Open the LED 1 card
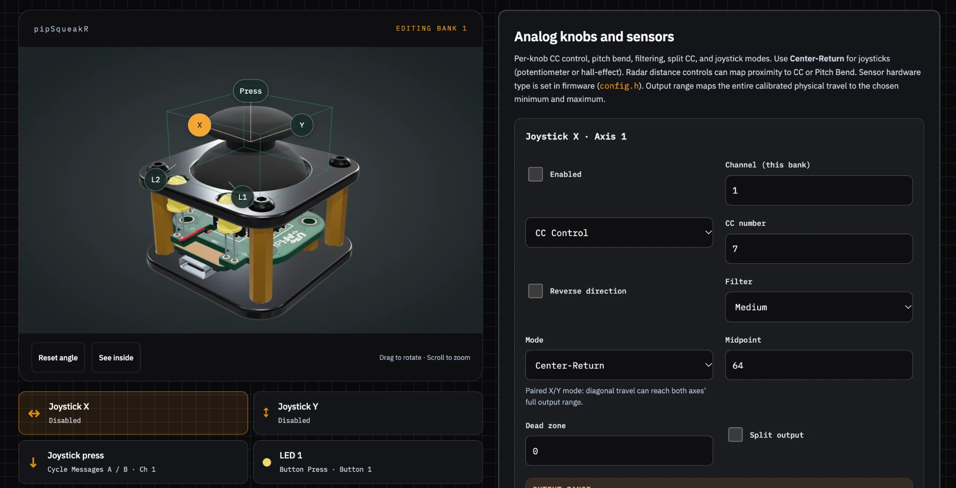This screenshot has width=956, height=488. click(368, 462)
